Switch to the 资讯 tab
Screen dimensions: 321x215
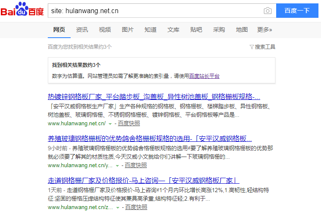[x=82, y=30]
